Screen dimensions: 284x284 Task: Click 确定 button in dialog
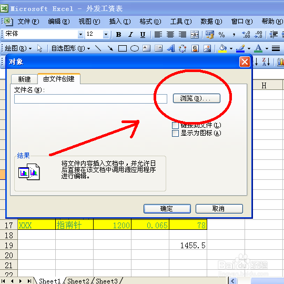click(167, 209)
